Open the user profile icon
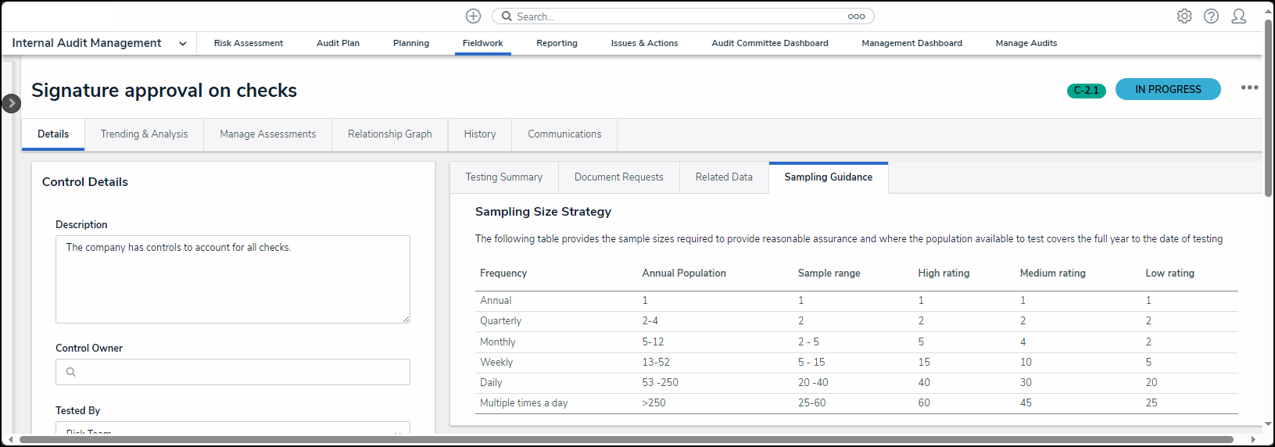The width and height of the screenshot is (1275, 447). [1238, 16]
